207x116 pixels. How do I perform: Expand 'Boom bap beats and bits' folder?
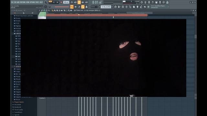[24, 16]
